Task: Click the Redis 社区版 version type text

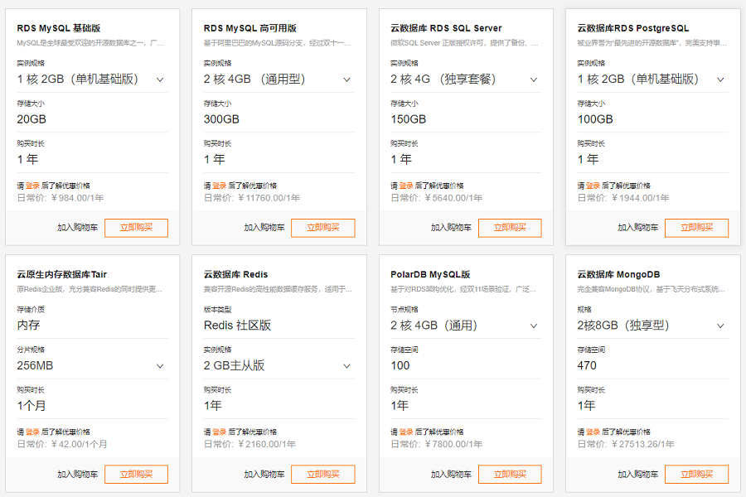Action: (x=237, y=326)
